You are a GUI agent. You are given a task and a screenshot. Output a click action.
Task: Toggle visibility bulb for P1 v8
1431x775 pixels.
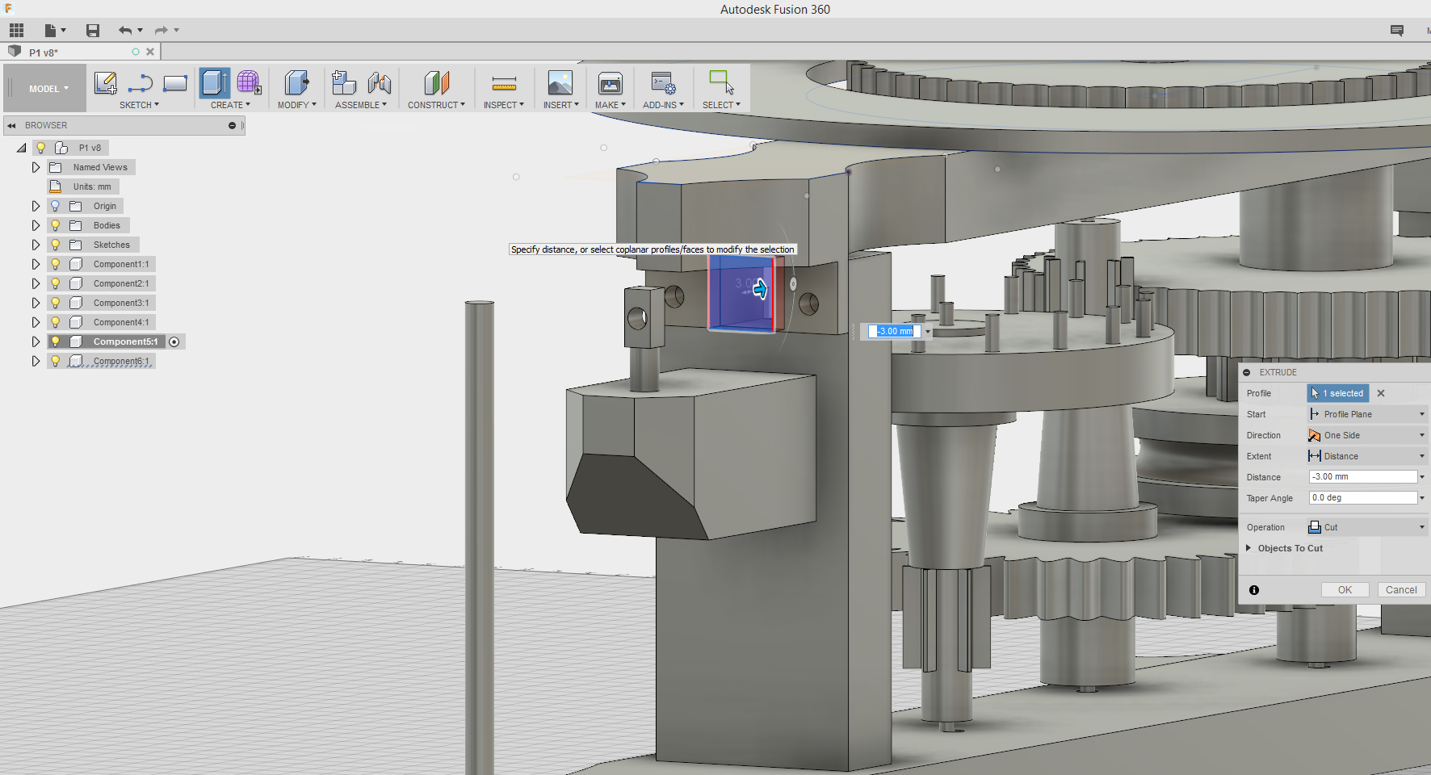[x=41, y=148]
